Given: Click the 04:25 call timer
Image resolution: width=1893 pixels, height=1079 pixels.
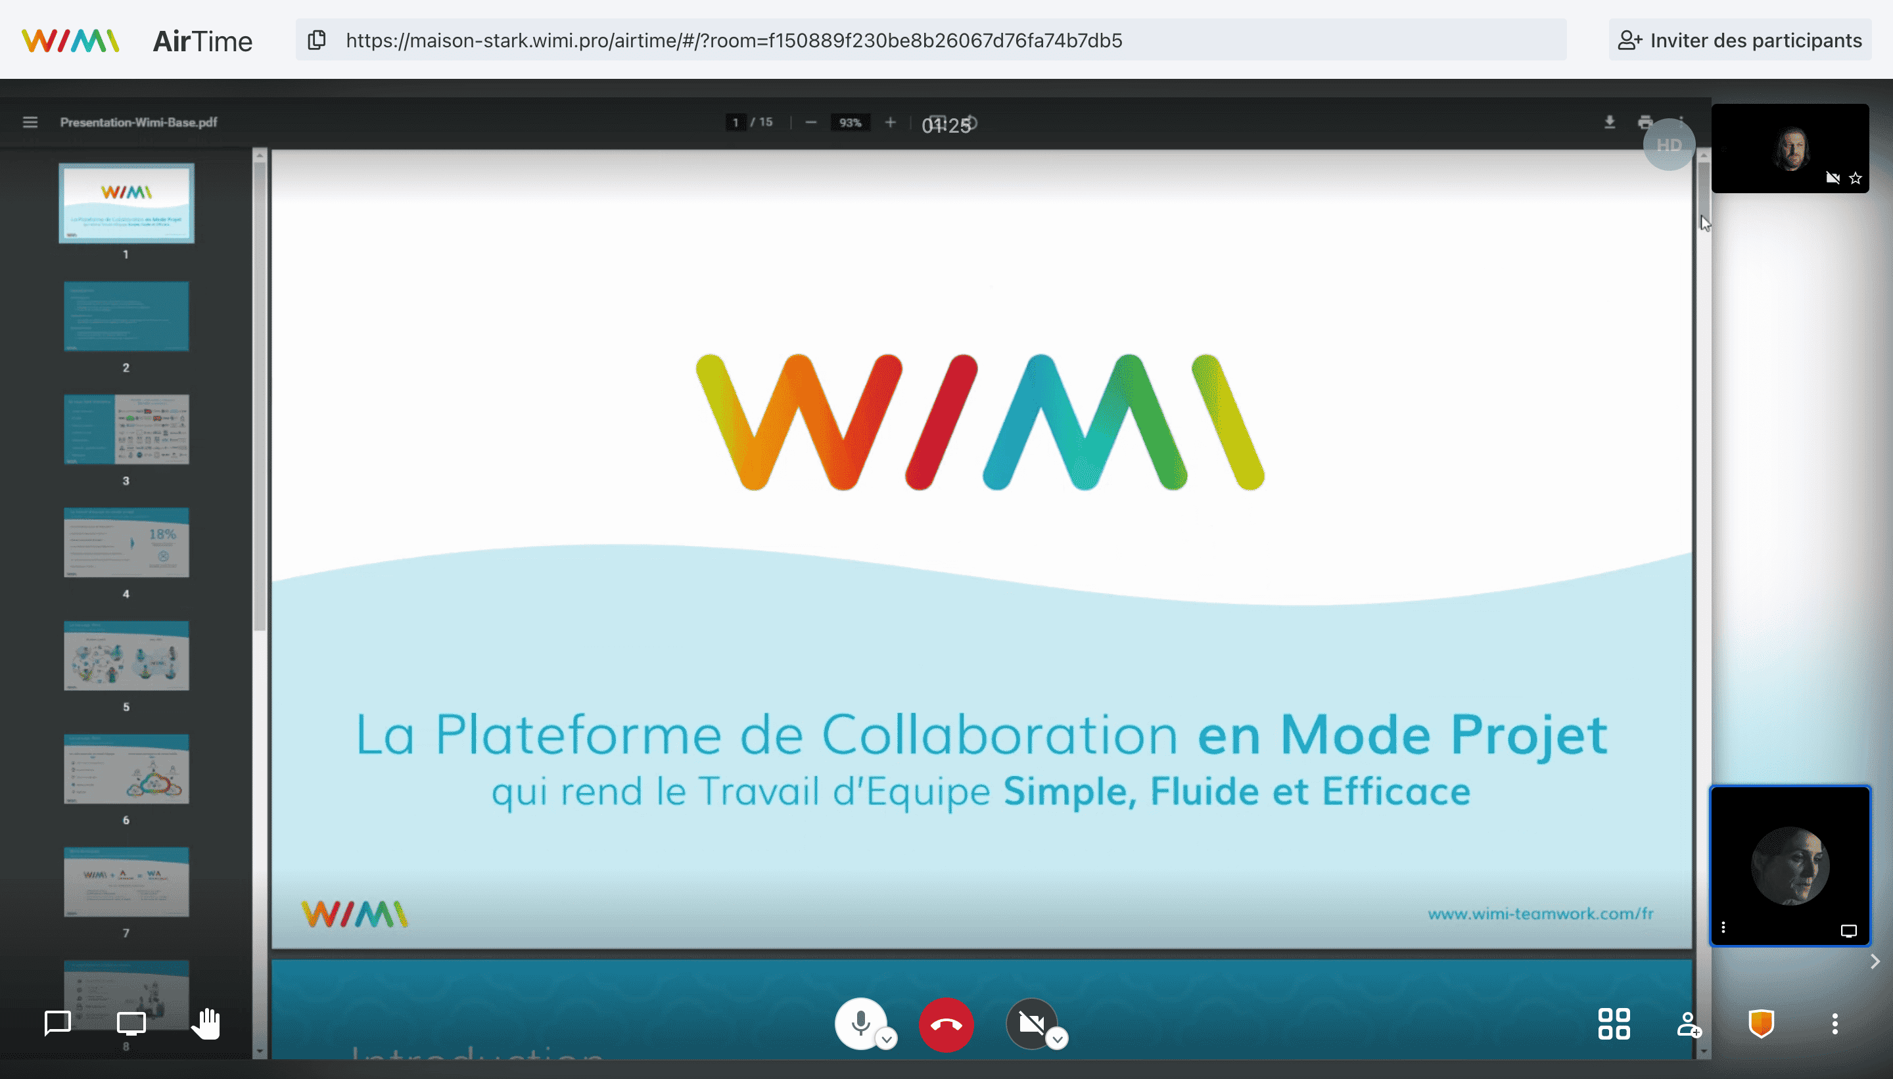Looking at the screenshot, I should [946, 126].
